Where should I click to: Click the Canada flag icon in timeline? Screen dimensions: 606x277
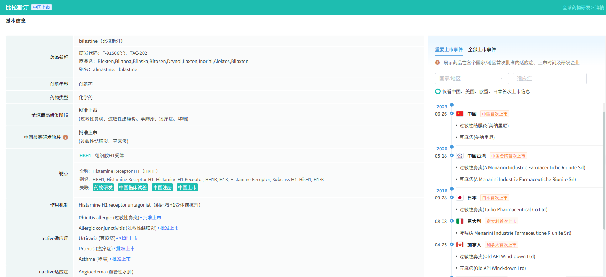point(460,245)
